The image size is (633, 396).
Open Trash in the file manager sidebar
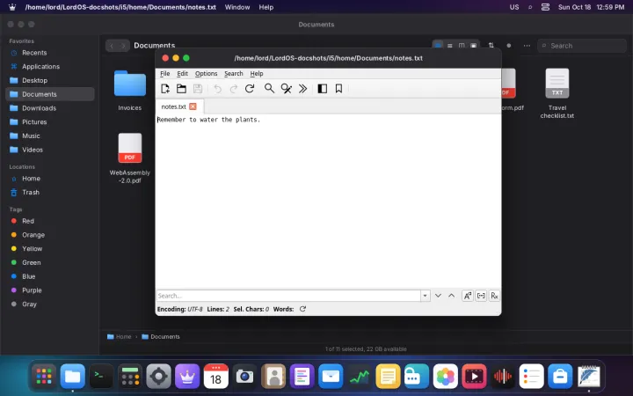[x=50, y=193]
